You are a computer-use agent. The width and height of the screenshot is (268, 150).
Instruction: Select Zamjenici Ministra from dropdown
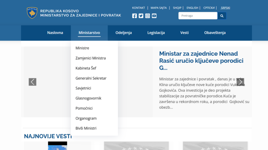(x=91, y=58)
